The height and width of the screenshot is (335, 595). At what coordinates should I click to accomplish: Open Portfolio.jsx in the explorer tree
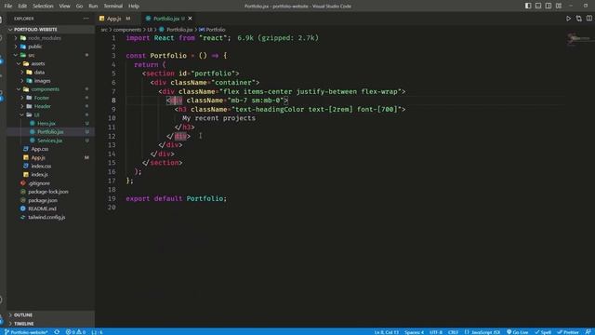point(50,132)
